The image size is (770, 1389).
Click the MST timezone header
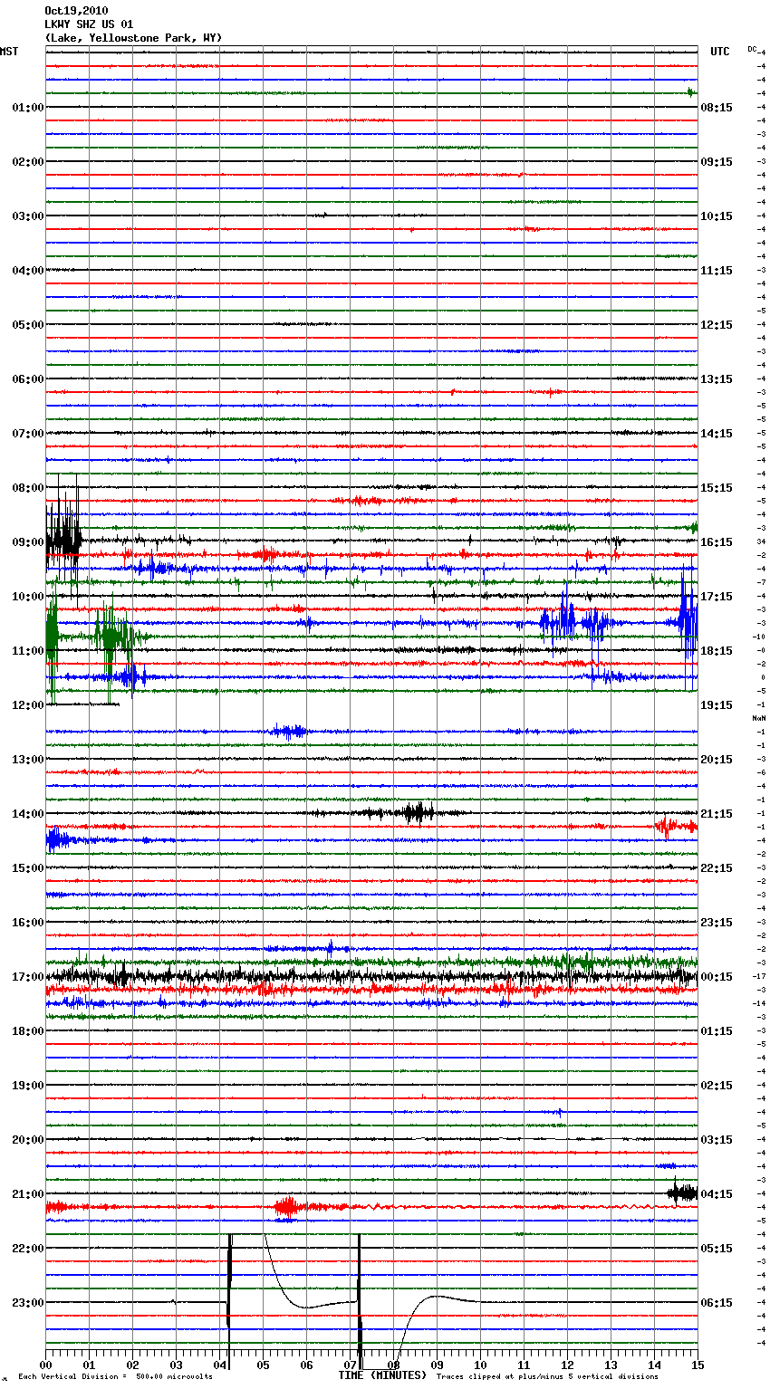(9, 52)
